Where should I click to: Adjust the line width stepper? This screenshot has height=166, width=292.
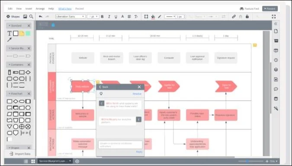[x=185, y=16]
